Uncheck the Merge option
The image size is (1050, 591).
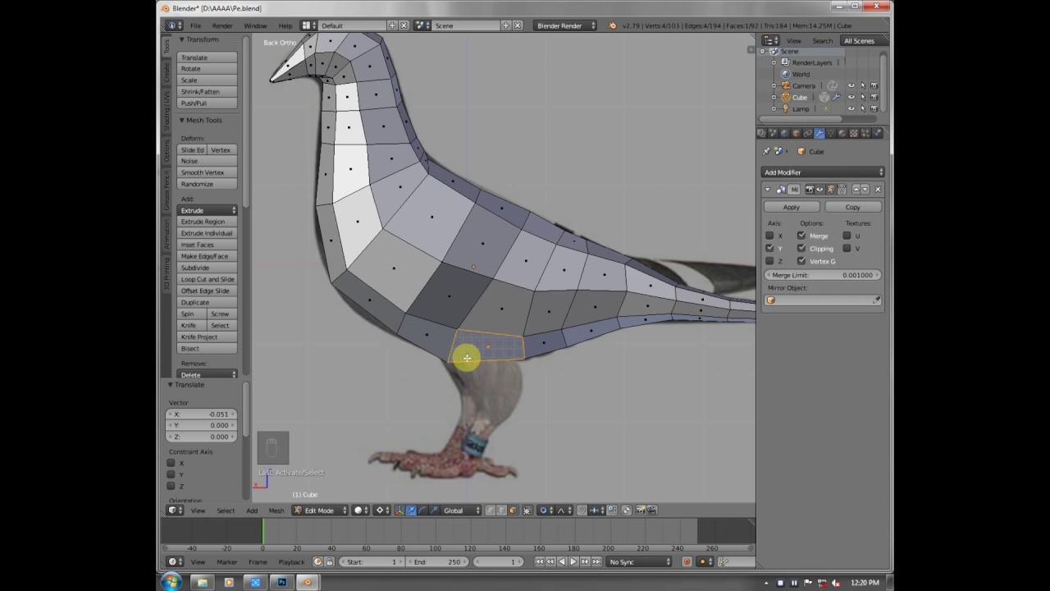tap(801, 236)
